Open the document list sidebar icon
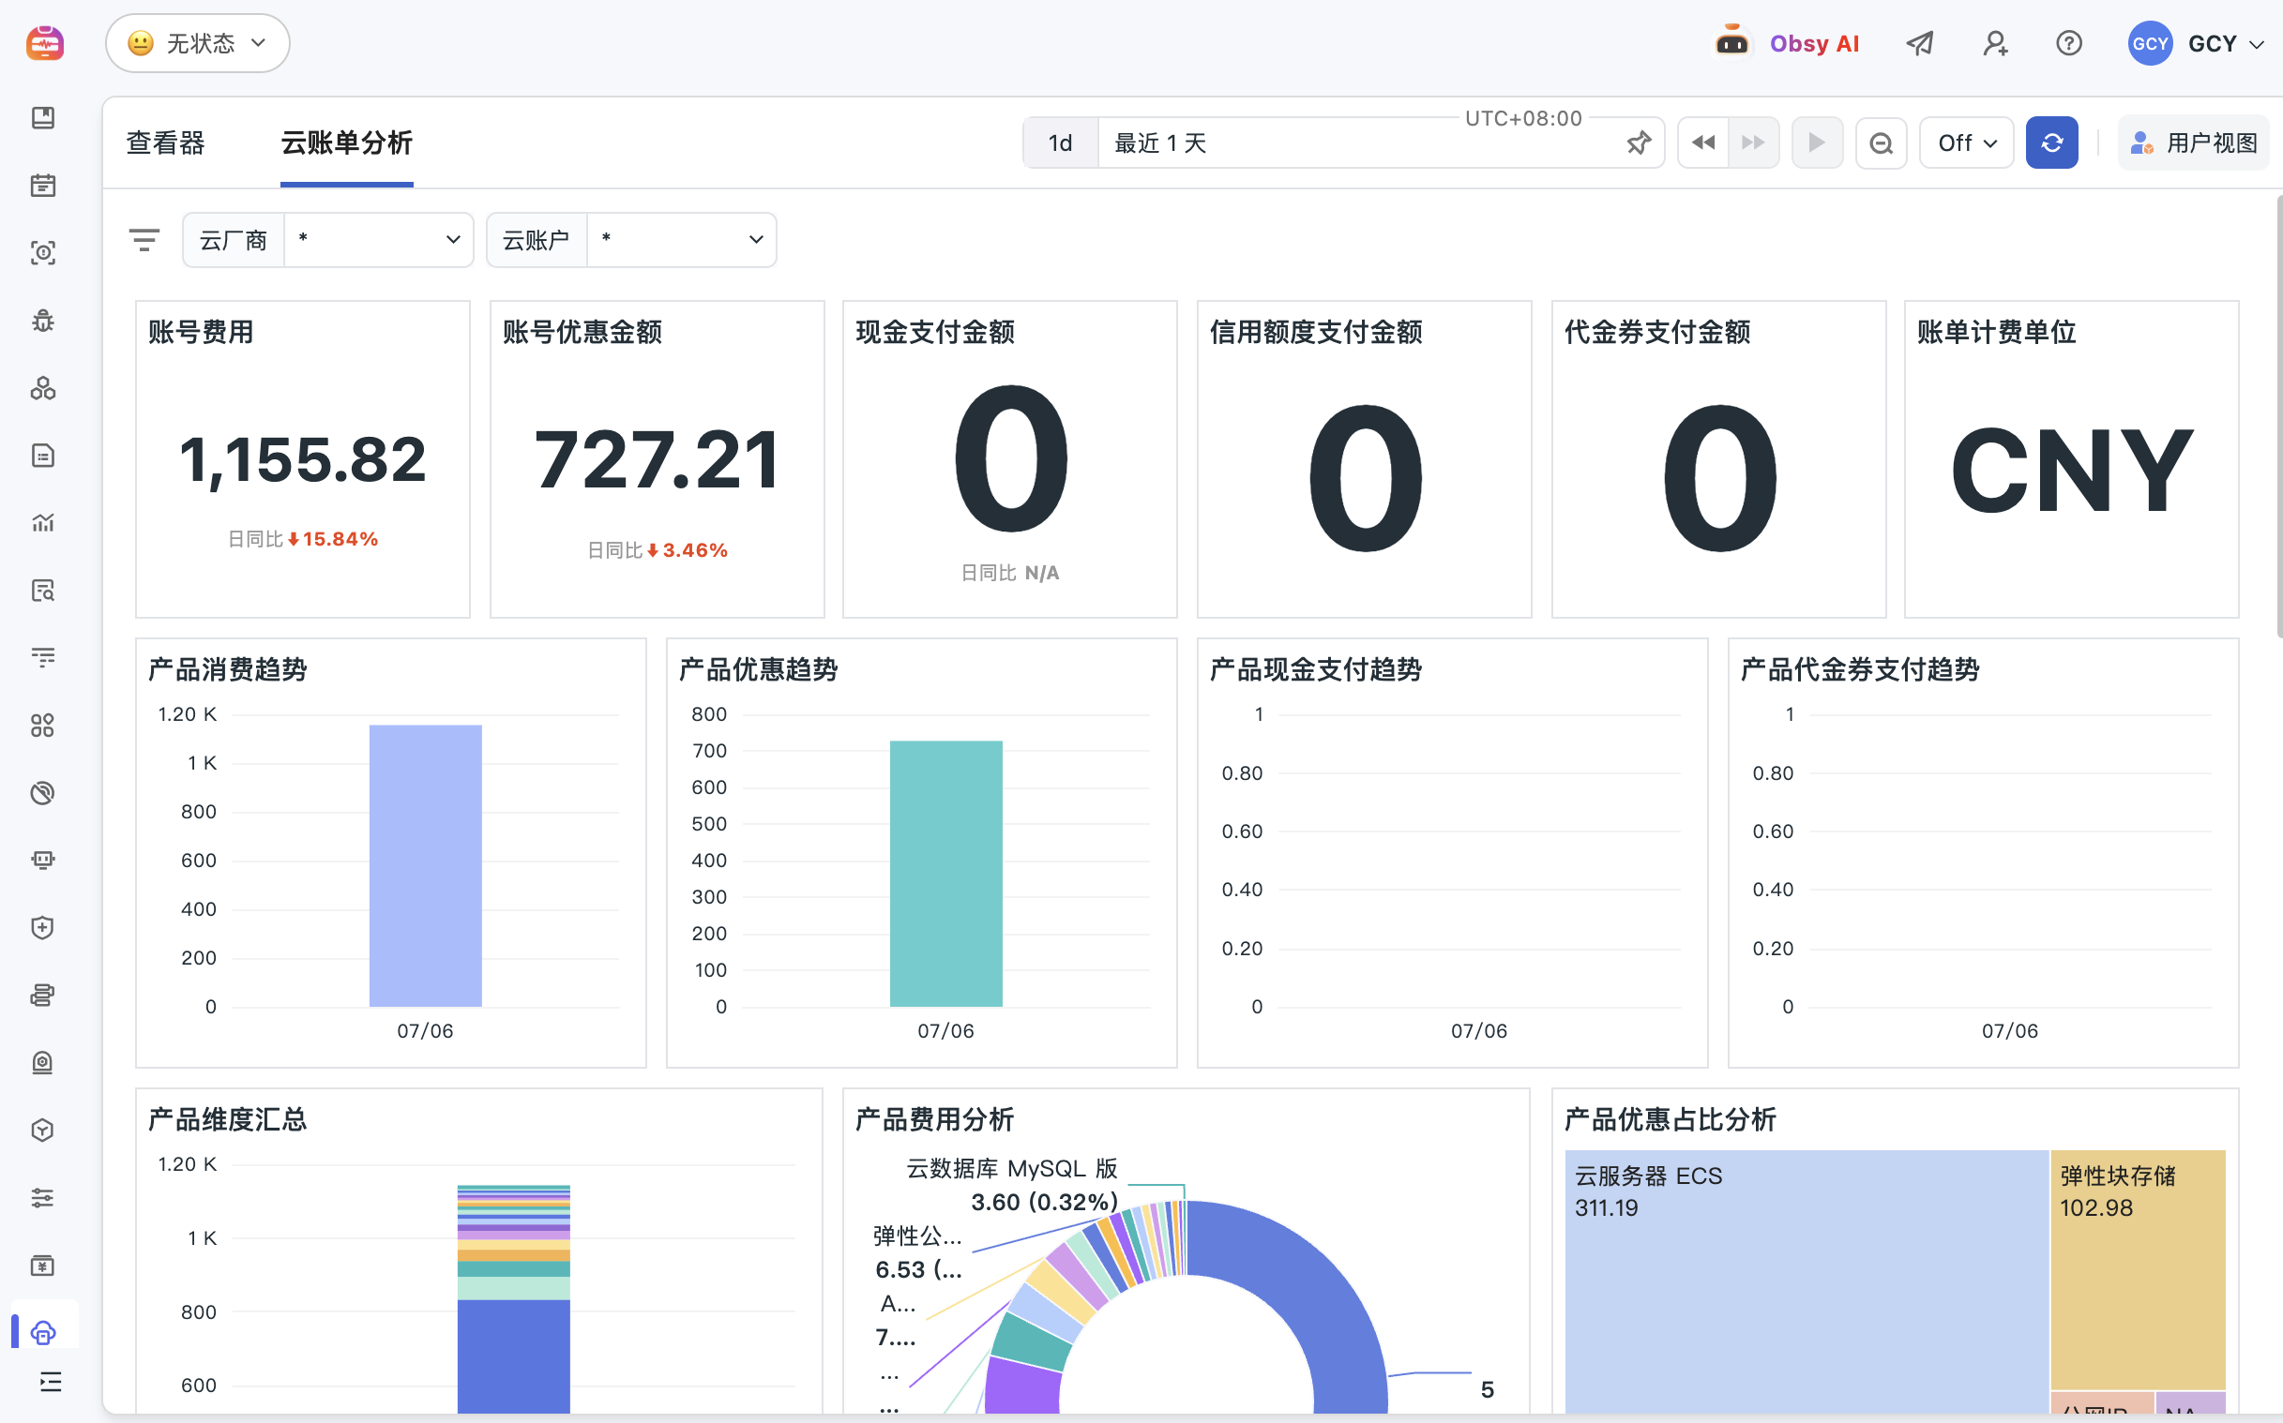 point(43,456)
